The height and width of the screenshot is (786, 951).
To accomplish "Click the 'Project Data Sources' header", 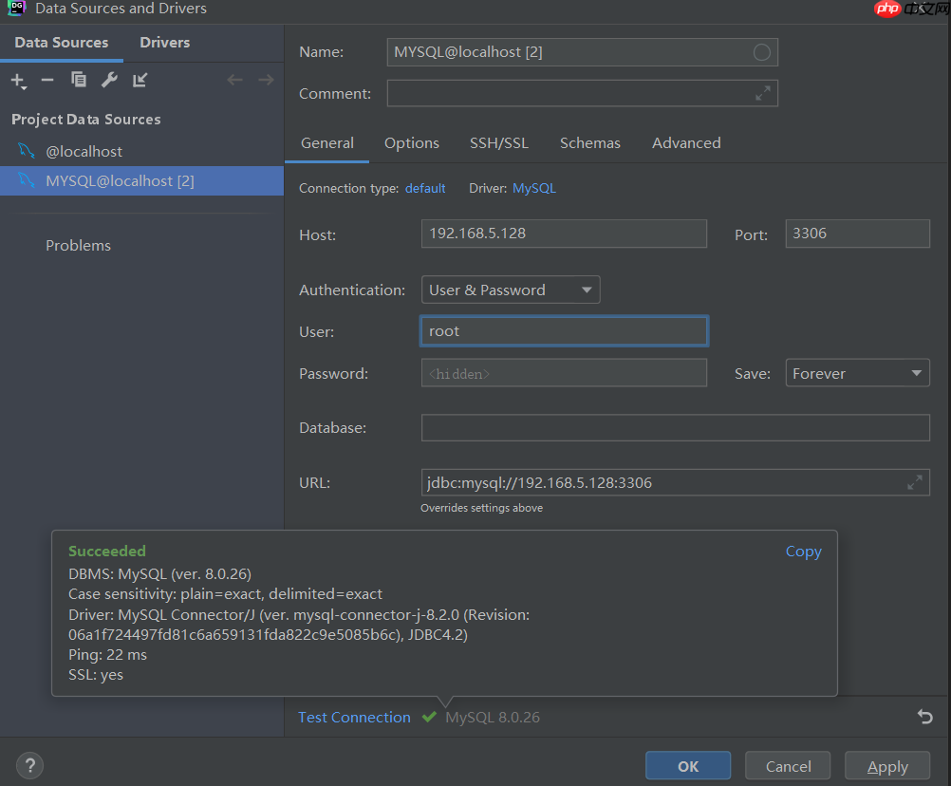I will [x=86, y=120].
